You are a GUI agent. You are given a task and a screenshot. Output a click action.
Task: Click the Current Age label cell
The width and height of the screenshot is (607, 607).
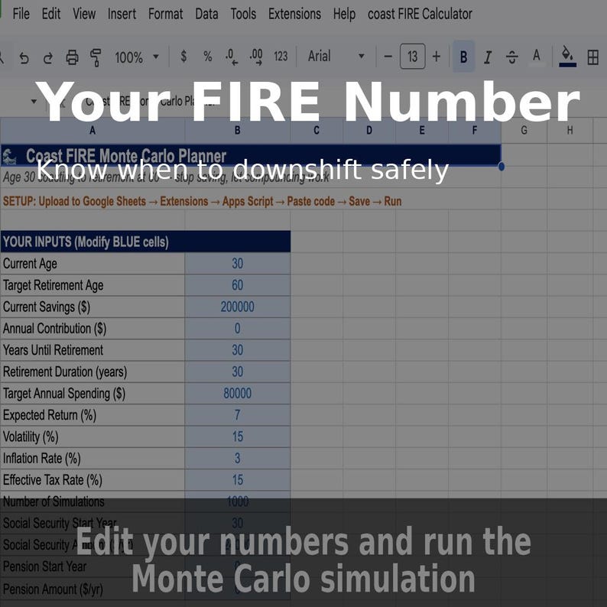[93, 264]
